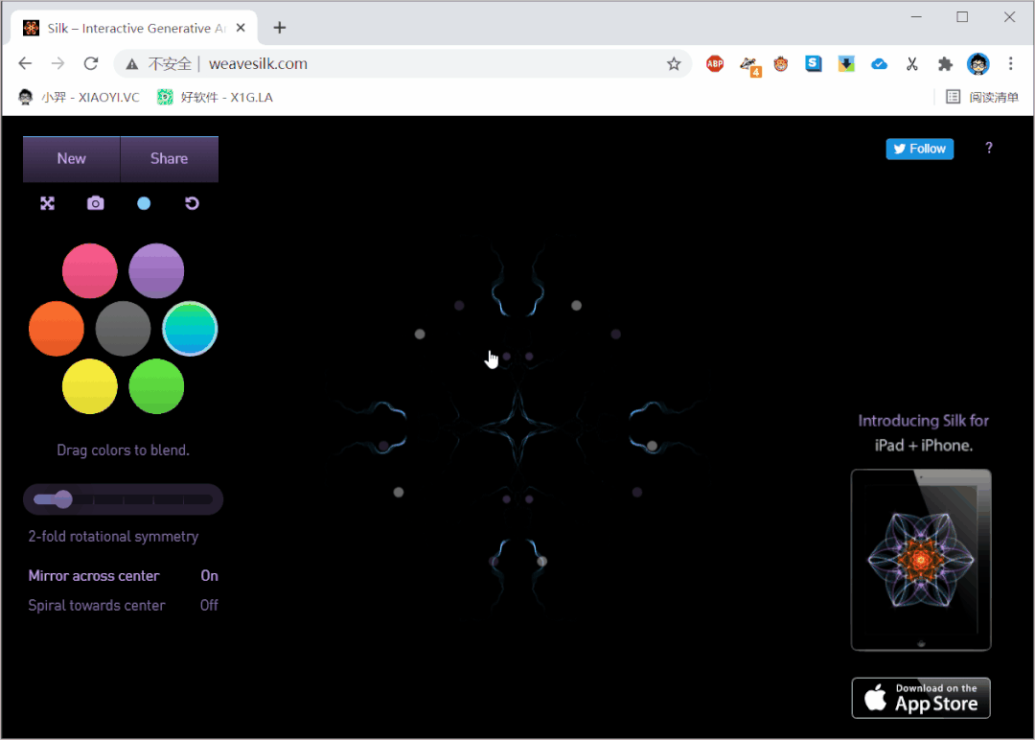Image resolution: width=1035 pixels, height=740 pixels.
Task: Toggle Spiral towards center setting
Action: tap(123, 606)
